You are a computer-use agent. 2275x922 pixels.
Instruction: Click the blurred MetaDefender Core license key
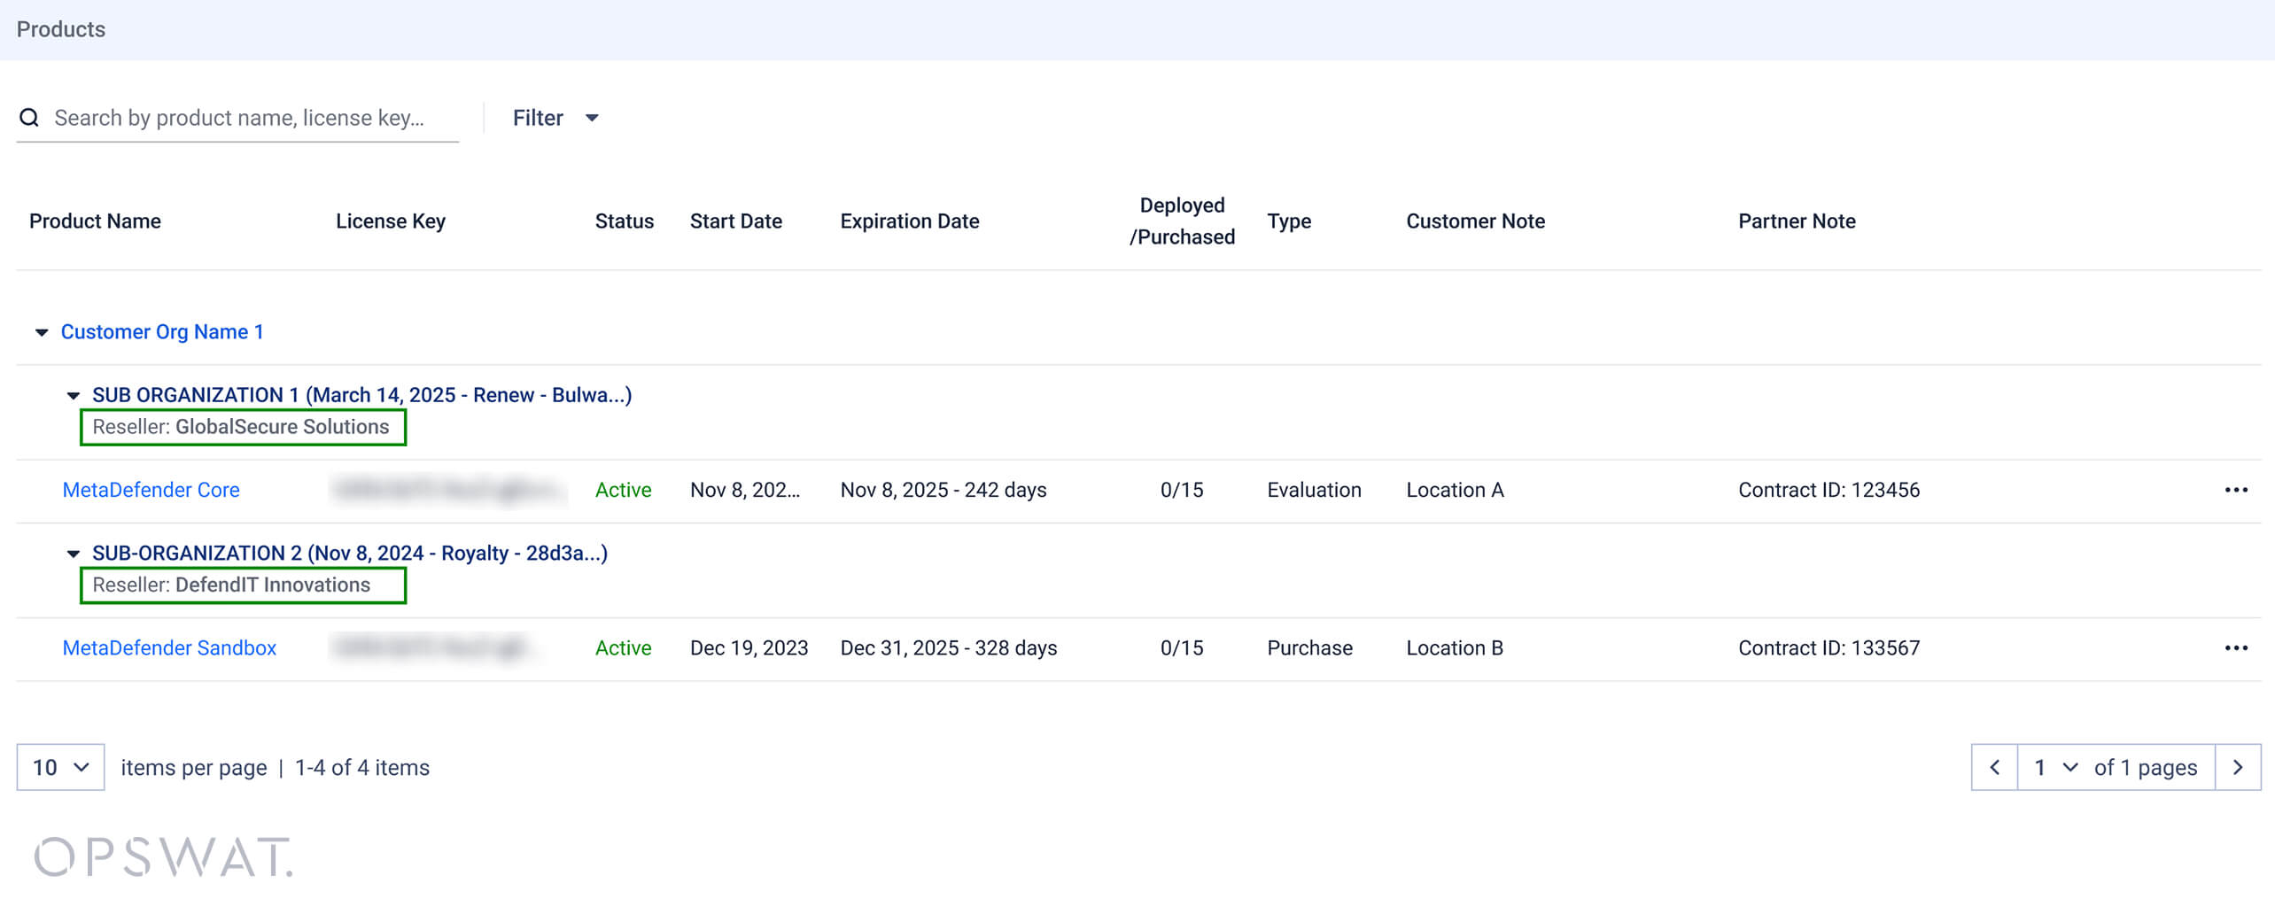point(447,490)
